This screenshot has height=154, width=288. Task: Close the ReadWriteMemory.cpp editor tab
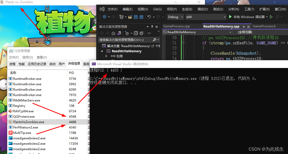click(248, 27)
